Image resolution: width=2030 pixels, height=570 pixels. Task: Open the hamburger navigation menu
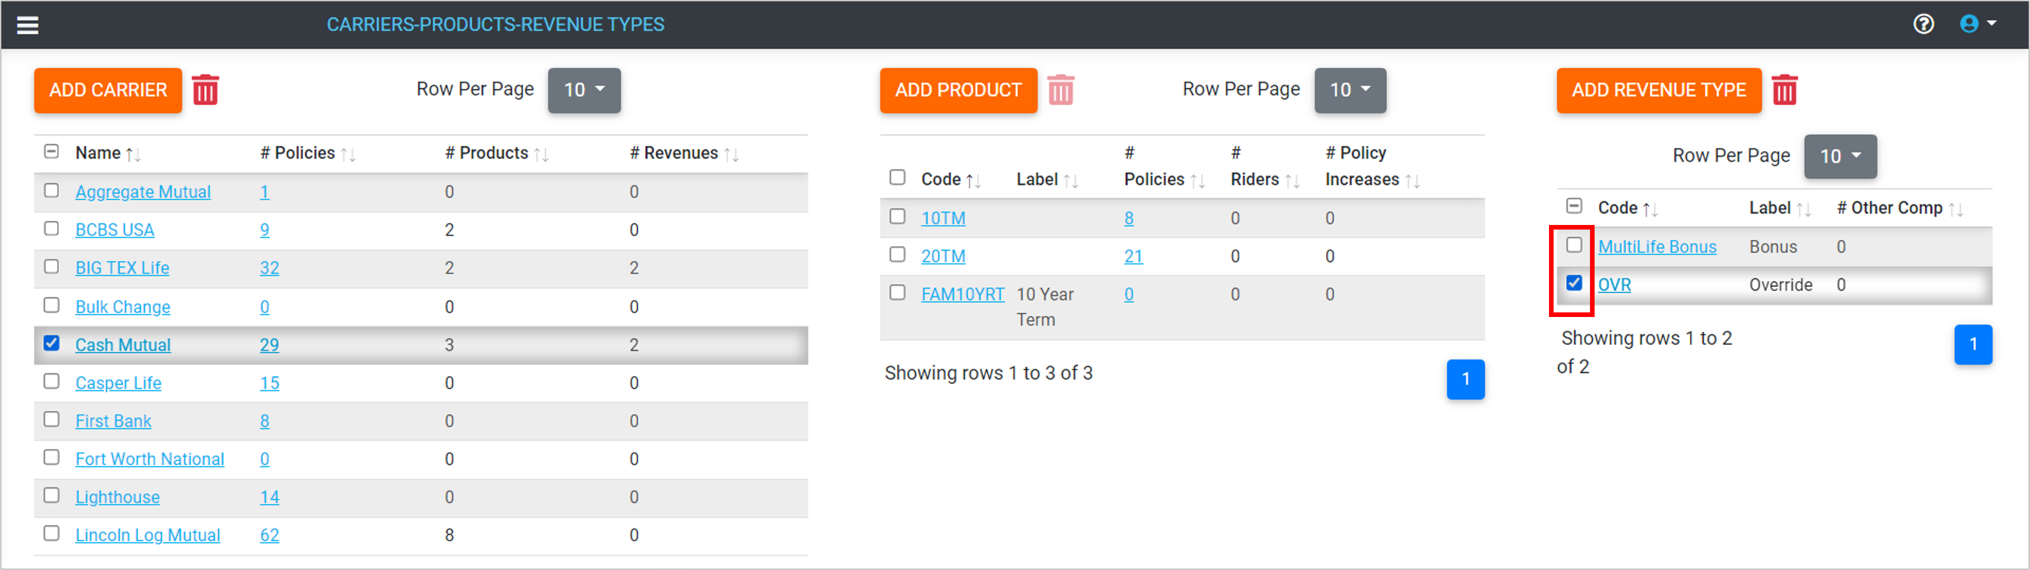tap(28, 25)
